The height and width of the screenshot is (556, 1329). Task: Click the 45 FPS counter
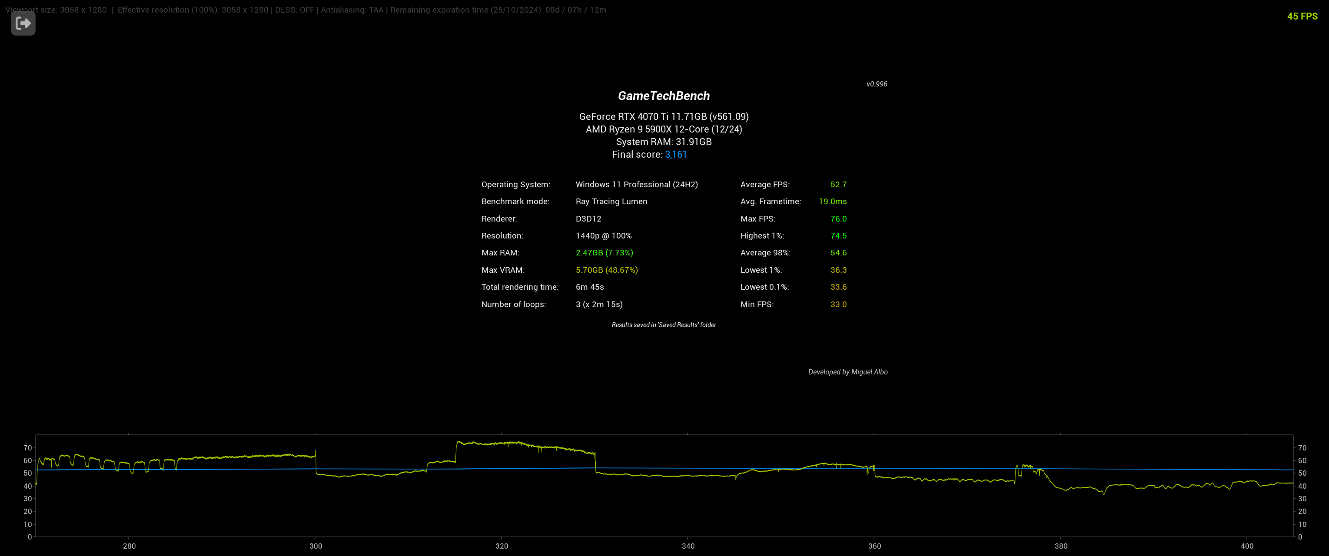(x=1302, y=17)
